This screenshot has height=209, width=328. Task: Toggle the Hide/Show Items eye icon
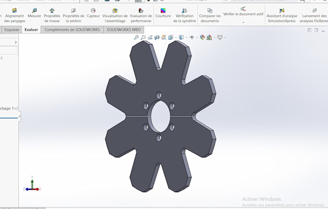(192, 37)
